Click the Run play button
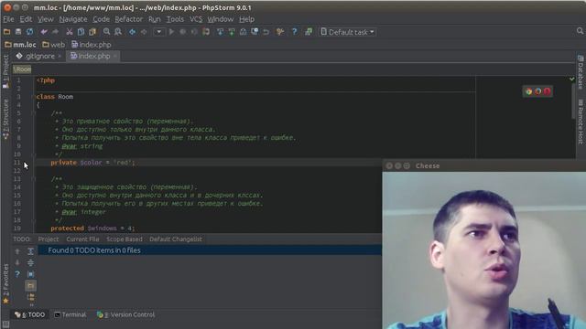586x329 pixels. (x=171, y=32)
